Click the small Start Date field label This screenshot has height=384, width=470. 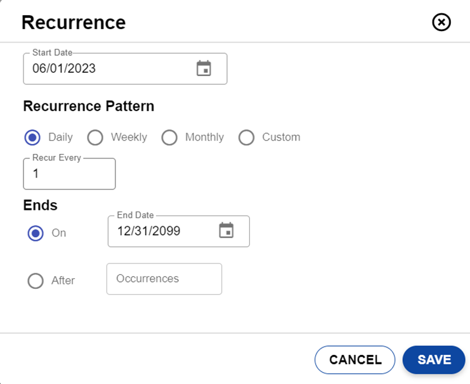53,53
